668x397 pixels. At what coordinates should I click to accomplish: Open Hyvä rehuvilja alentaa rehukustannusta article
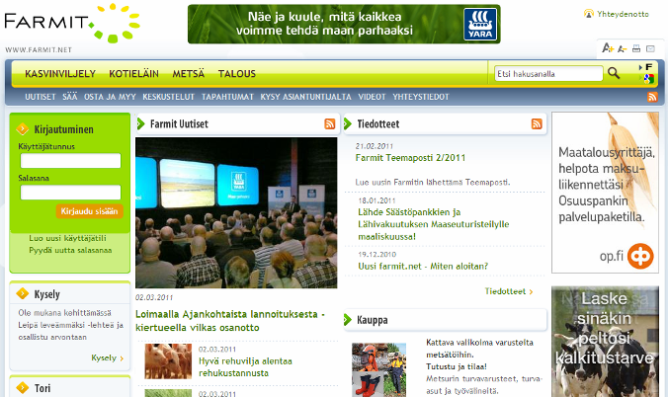tap(245, 367)
